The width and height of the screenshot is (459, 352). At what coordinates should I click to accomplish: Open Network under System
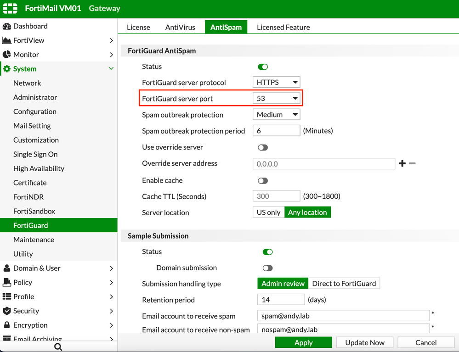coord(27,83)
